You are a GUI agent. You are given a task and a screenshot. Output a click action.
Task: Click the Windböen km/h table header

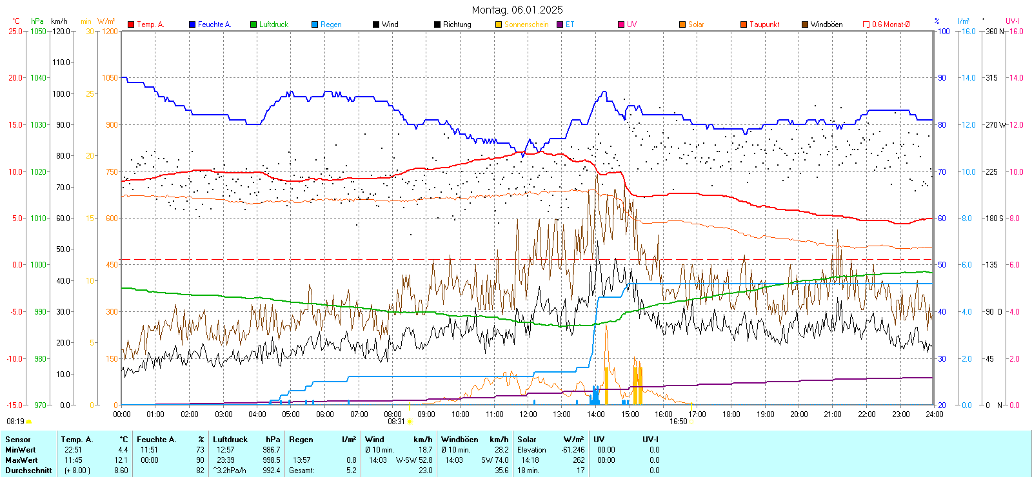(x=475, y=440)
